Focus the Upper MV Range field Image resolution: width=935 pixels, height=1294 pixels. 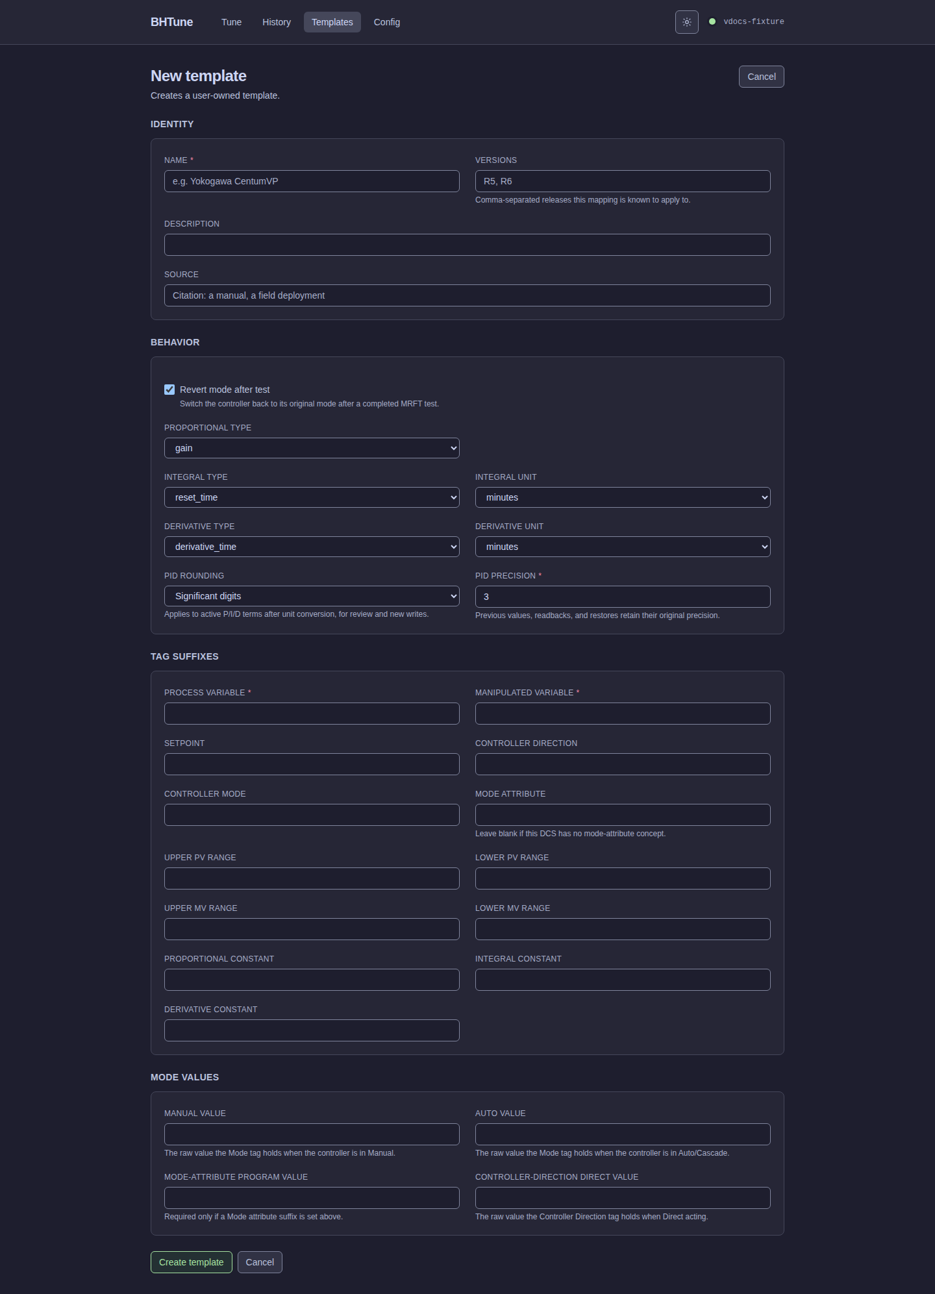click(312, 929)
